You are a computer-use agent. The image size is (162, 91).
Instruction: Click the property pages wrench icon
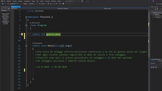coord(156,67)
